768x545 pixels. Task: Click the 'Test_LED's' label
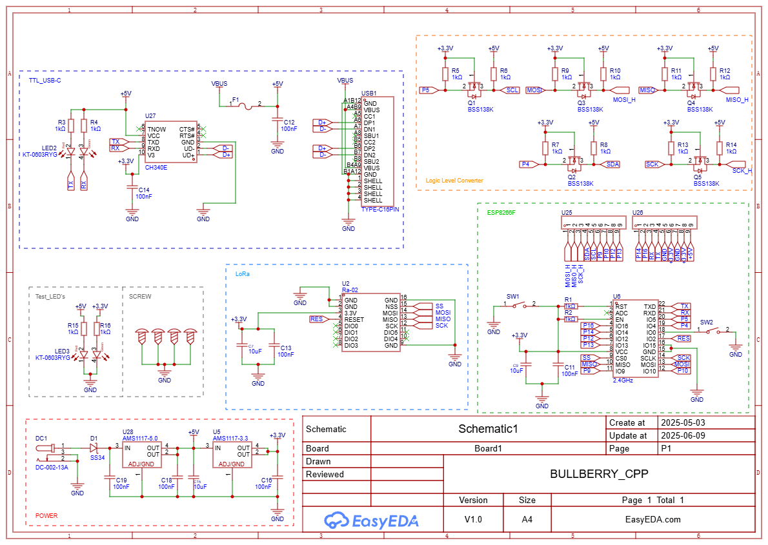[50, 297]
